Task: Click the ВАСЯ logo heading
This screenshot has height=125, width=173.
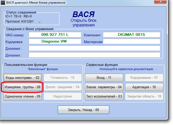Action: coord(84,14)
